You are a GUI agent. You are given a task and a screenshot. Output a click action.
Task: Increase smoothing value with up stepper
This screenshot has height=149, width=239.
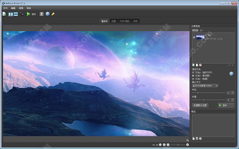pos(233,99)
